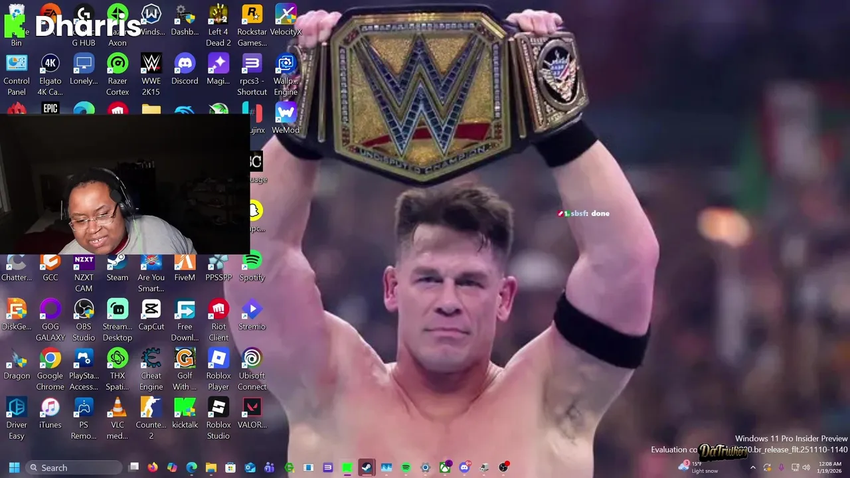Image resolution: width=850 pixels, height=478 pixels.
Task: Open the iTunes desktop shortcut
Action: [50, 413]
